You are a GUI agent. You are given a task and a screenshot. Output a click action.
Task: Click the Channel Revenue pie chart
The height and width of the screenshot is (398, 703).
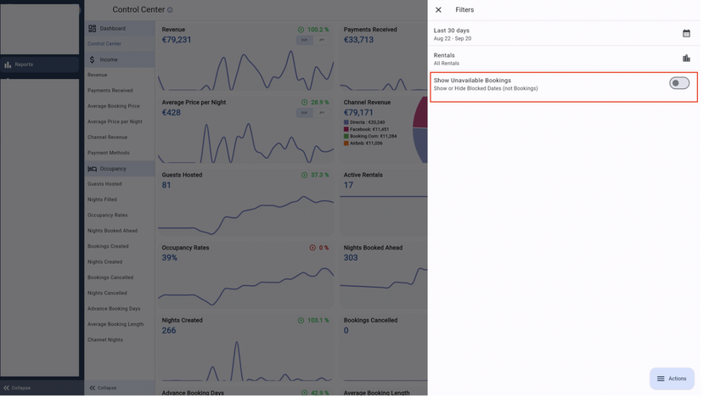click(421, 132)
